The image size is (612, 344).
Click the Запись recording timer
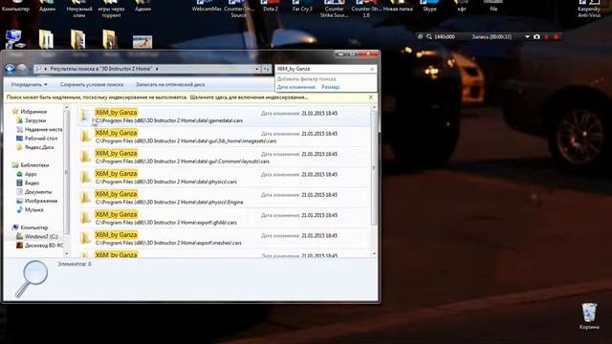(x=492, y=36)
